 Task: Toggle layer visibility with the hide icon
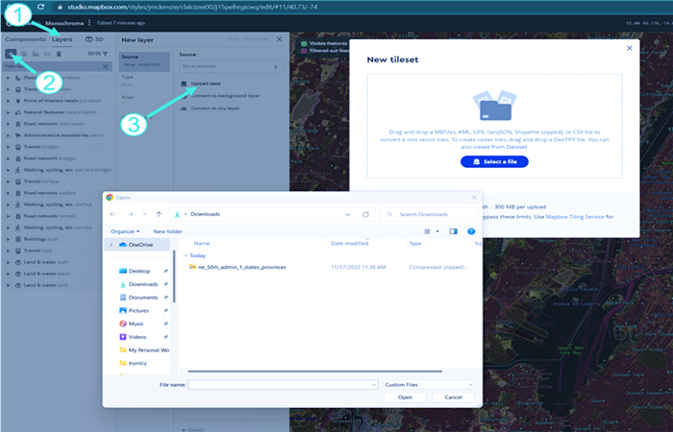tap(47, 54)
